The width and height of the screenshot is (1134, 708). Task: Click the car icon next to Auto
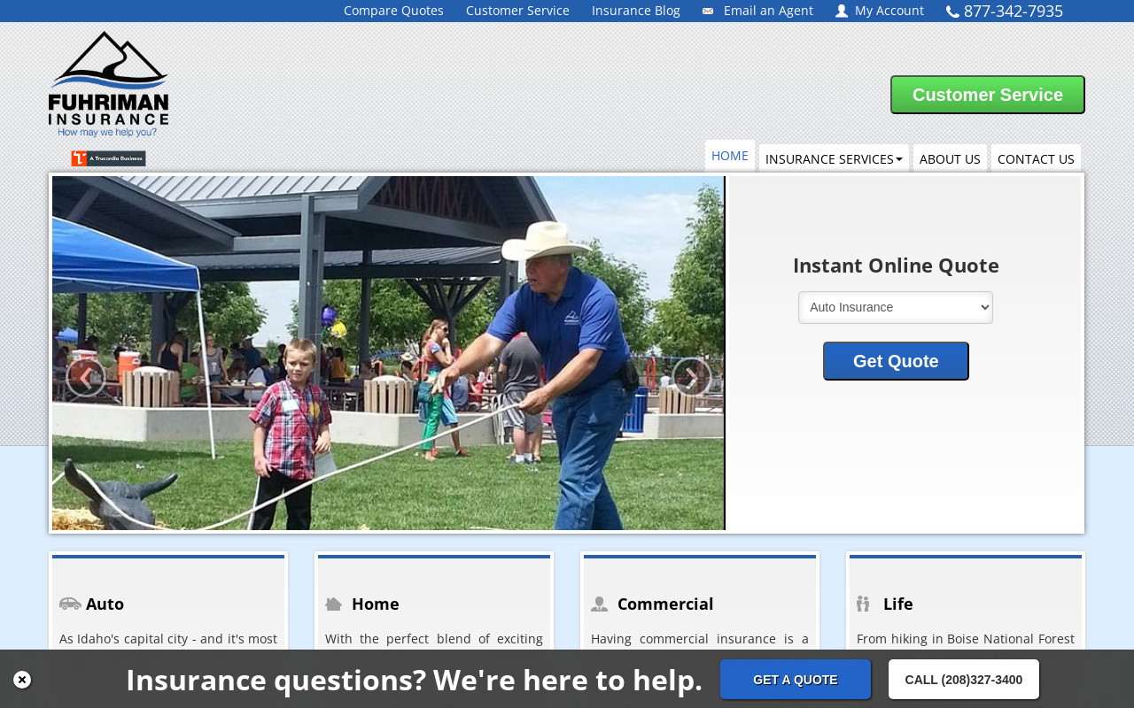[70, 604]
